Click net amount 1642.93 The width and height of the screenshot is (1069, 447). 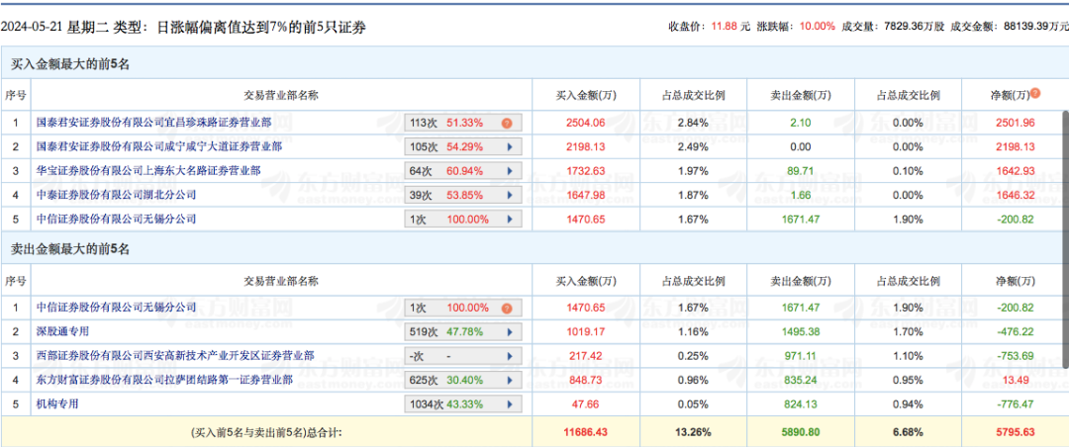[1015, 170]
